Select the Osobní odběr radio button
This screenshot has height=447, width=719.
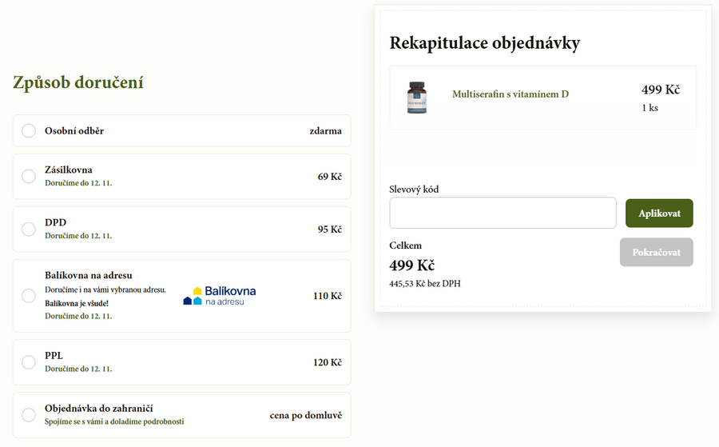[x=29, y=130]
